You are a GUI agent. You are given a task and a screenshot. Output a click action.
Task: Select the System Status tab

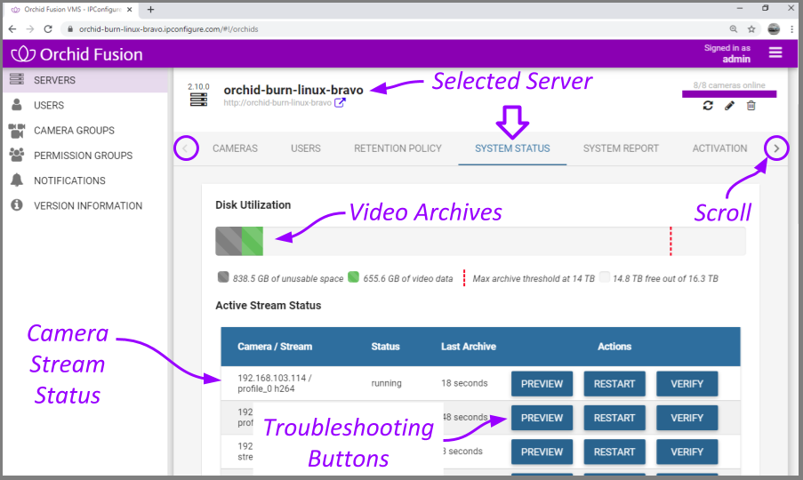tap(512, 148)
